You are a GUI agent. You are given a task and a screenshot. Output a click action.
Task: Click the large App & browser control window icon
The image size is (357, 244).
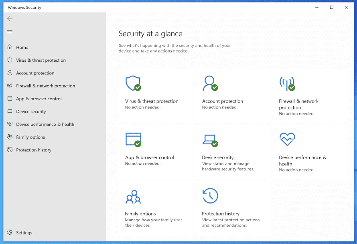(134, 139)
